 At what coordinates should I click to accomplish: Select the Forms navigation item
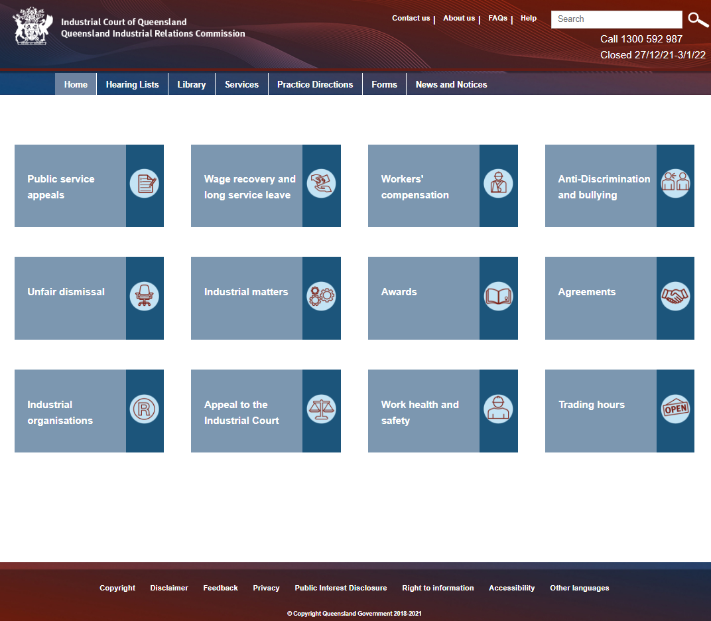tap(384, 84)
